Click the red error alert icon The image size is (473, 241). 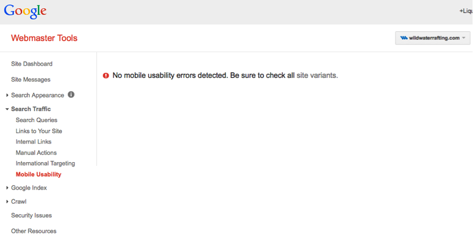click(x=106, y=76)
